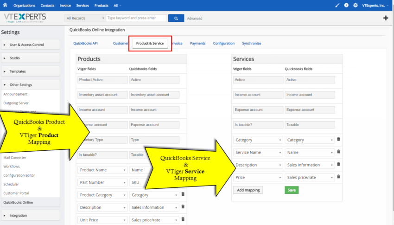Click the plus quick-create icon
The image size is (394, 225).
[x=386, y=18]
